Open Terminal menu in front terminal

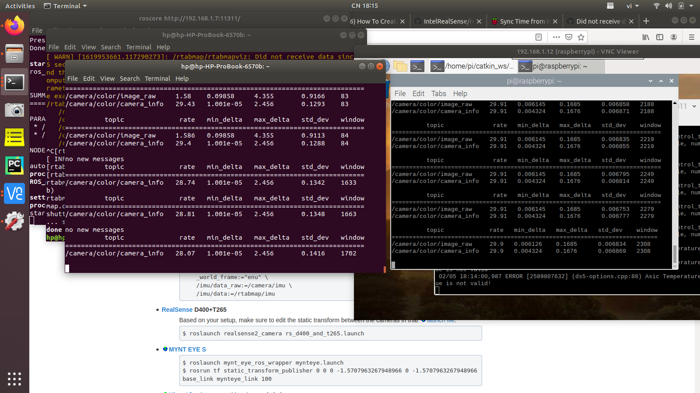[x=157, y=79]
